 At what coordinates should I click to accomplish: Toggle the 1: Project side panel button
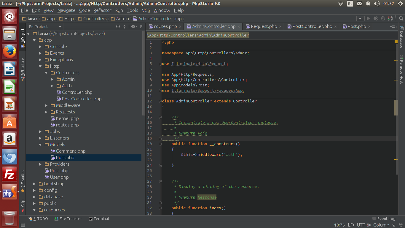point(23,38)
